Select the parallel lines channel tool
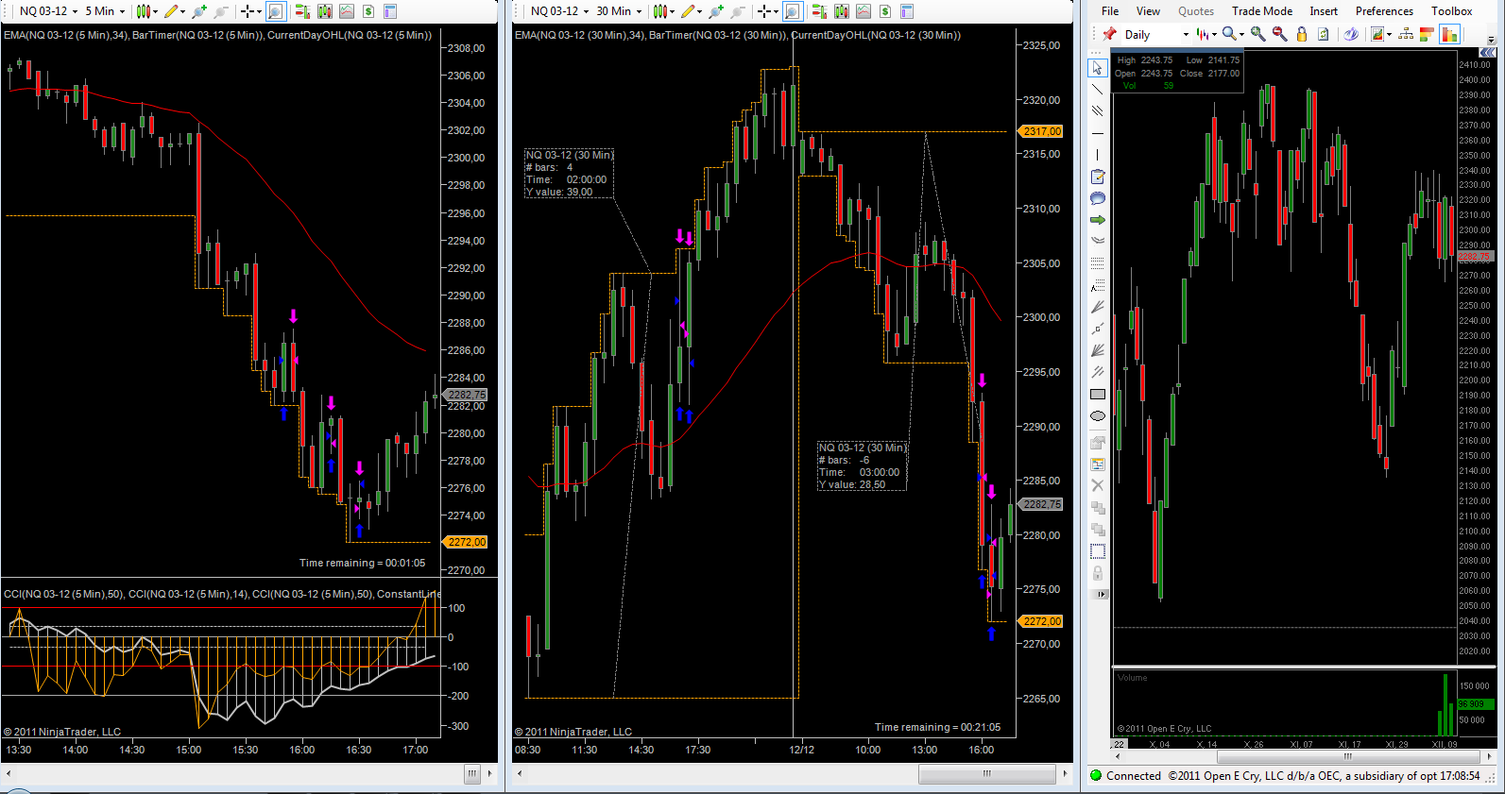1505x794 pixels. click(1097, 111)
